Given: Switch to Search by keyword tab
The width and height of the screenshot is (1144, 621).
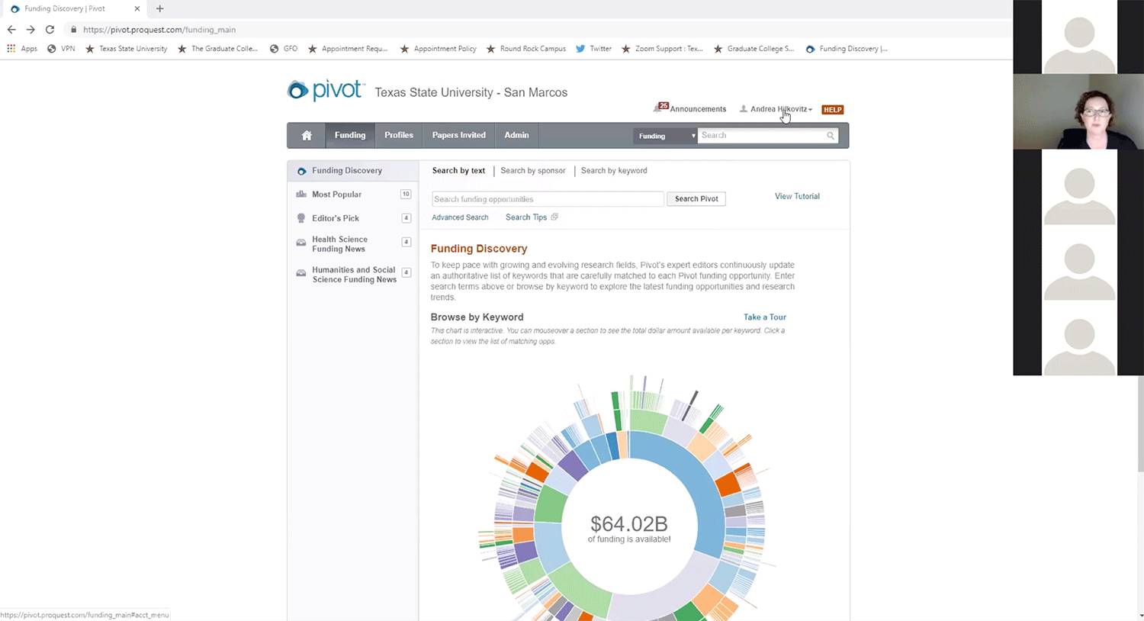Looking at the screenshot, I should click(614, 170).
